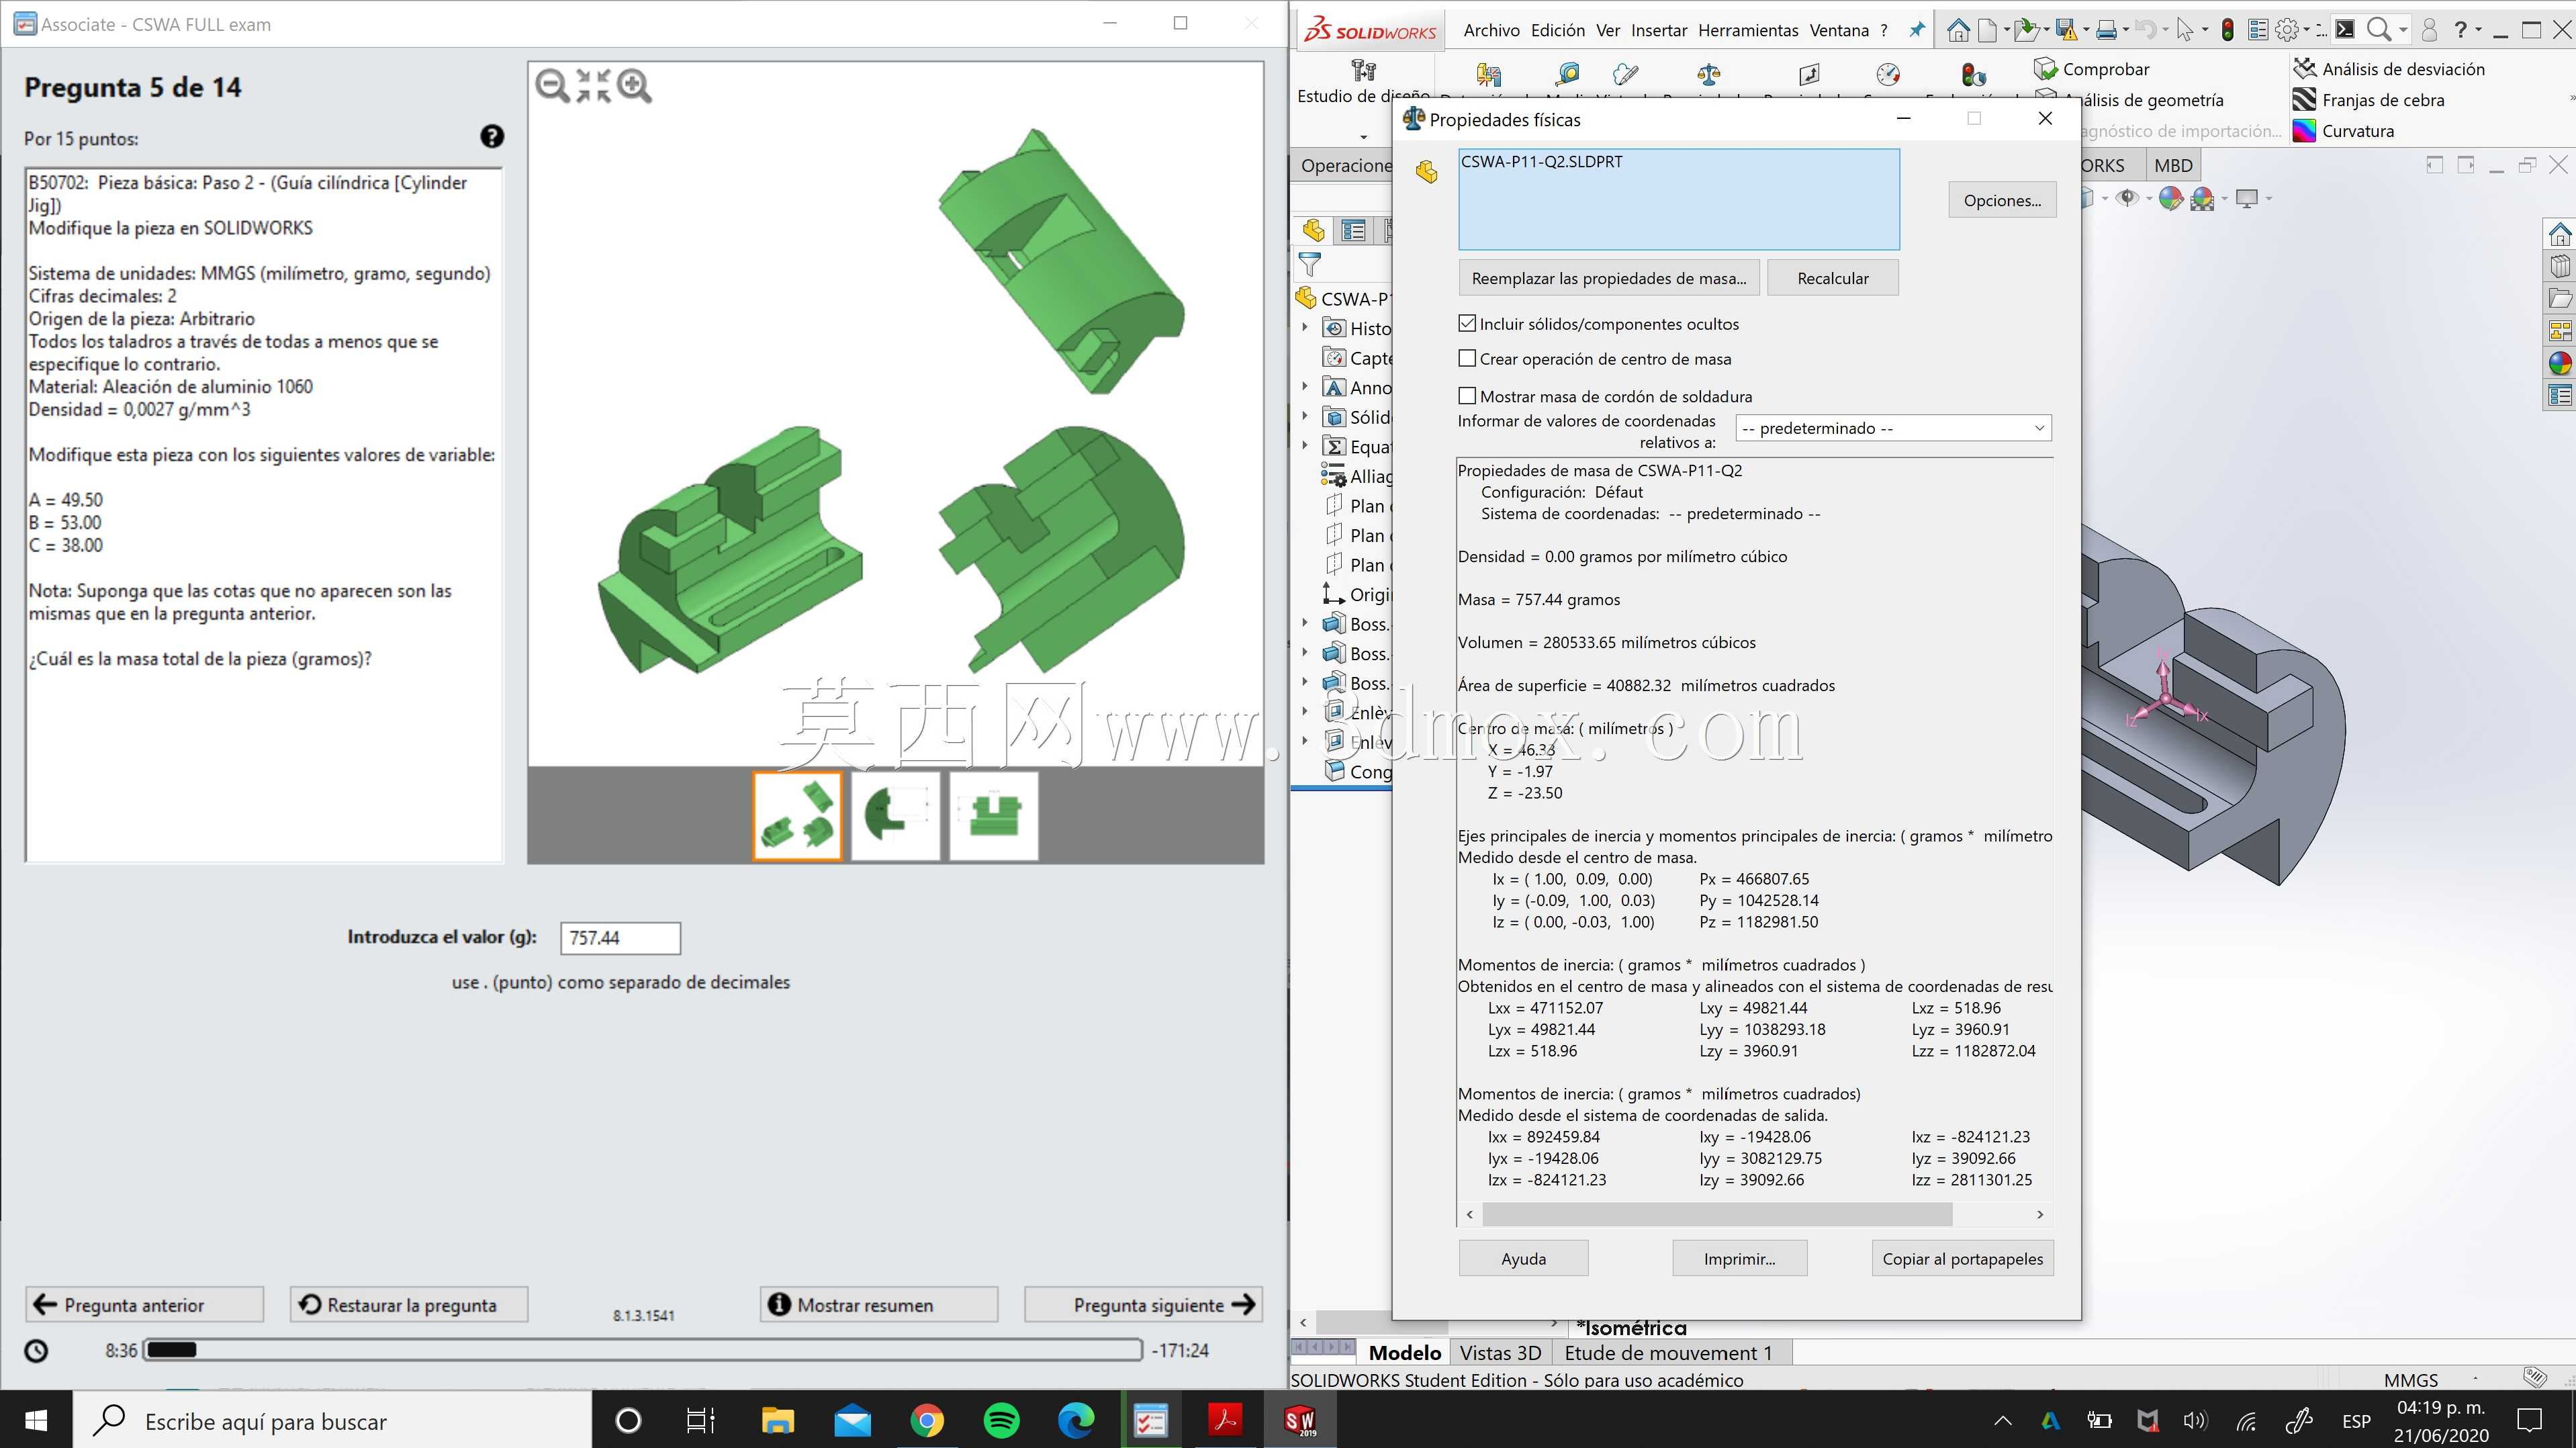Click the Design Study icon
The width and height of the screenshot is (2576, 1448).
click(x=1363, y=70)
